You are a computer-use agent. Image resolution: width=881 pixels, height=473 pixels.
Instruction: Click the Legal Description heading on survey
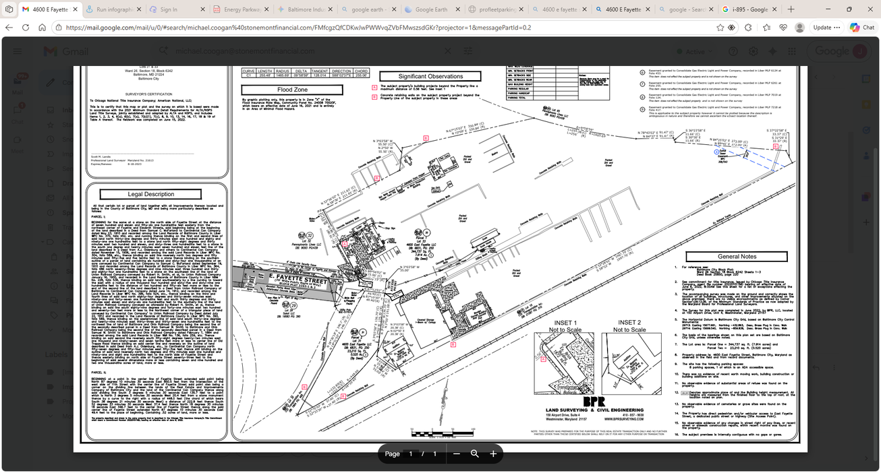coord(151,194)
